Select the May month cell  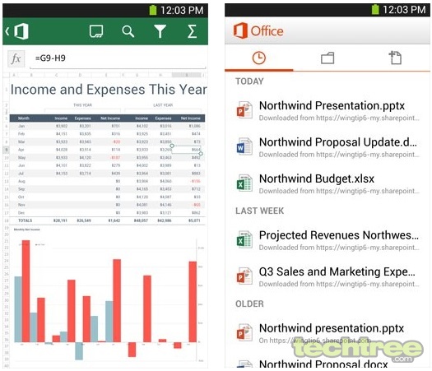coord(21,158)
